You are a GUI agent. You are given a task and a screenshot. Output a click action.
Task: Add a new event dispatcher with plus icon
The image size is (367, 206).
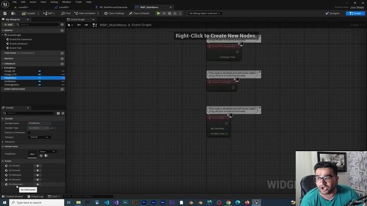tap(62, 89)
